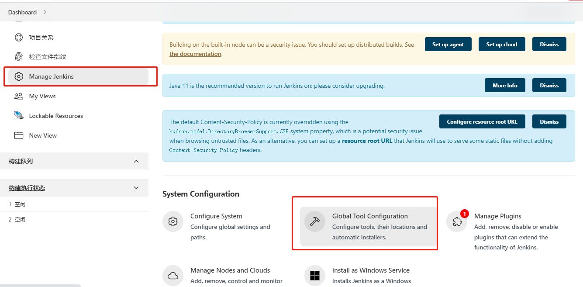Dismiss the Java 11 upgrade notice

(549, 86)
